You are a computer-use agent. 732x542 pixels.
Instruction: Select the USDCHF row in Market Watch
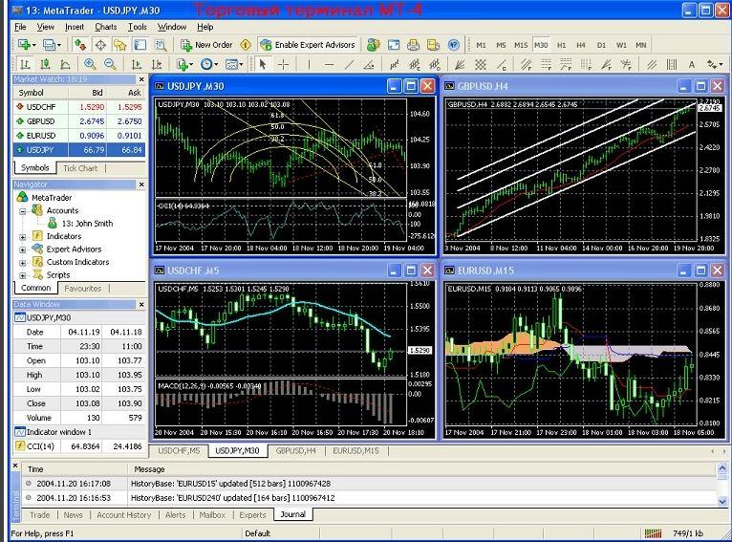point(79,107)
